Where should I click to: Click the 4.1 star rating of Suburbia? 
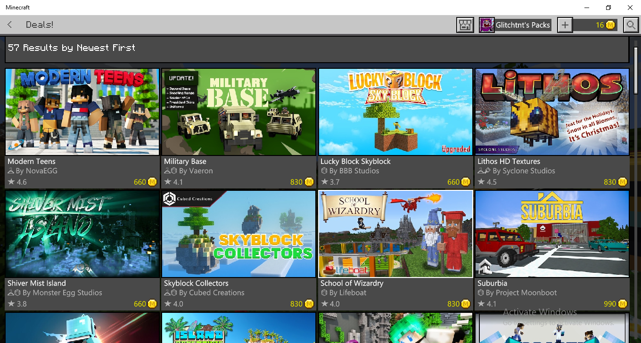(x=487, y=304)
